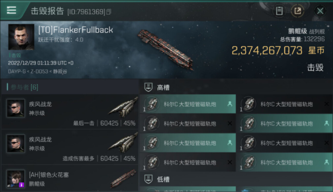Close the kill report window

[x=320, y=11]
